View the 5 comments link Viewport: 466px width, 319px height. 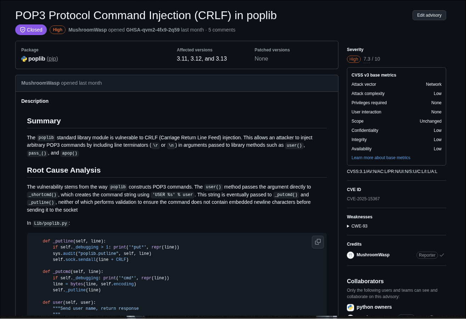click(222, 30)
